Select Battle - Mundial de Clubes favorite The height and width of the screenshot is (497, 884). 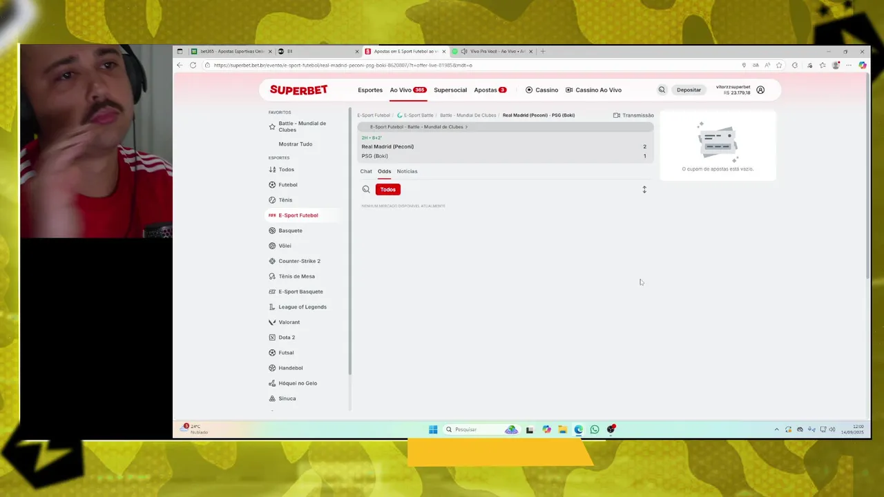pyautogui.click(x=302, y=126)
